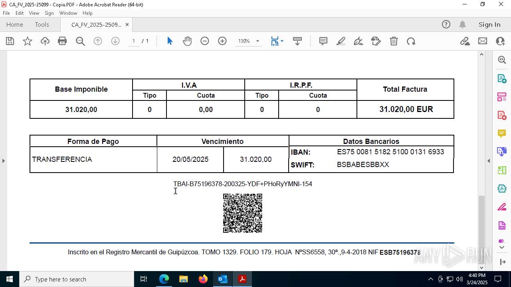Open the Sign document pen tool
The height and width of the screenshot is (287, 511).
[358, 41]
